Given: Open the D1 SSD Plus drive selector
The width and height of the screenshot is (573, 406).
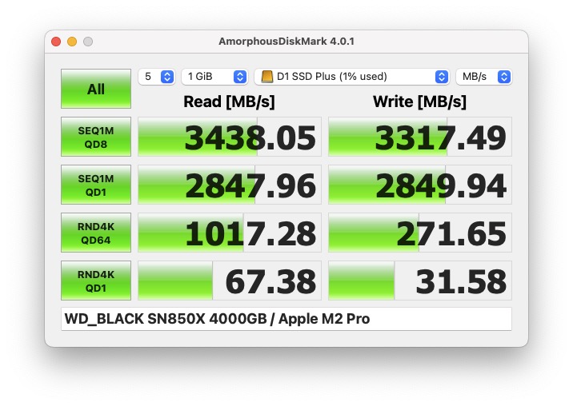Looking at the screenshot, I should [351, 77].
